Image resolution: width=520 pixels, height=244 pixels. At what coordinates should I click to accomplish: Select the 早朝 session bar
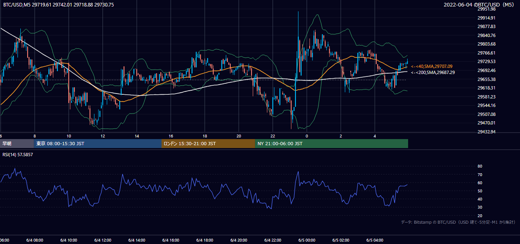coord(17,144)
